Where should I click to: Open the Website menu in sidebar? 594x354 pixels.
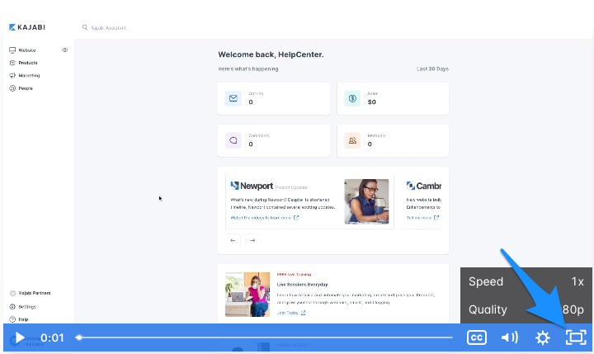(x=27, y=50)
